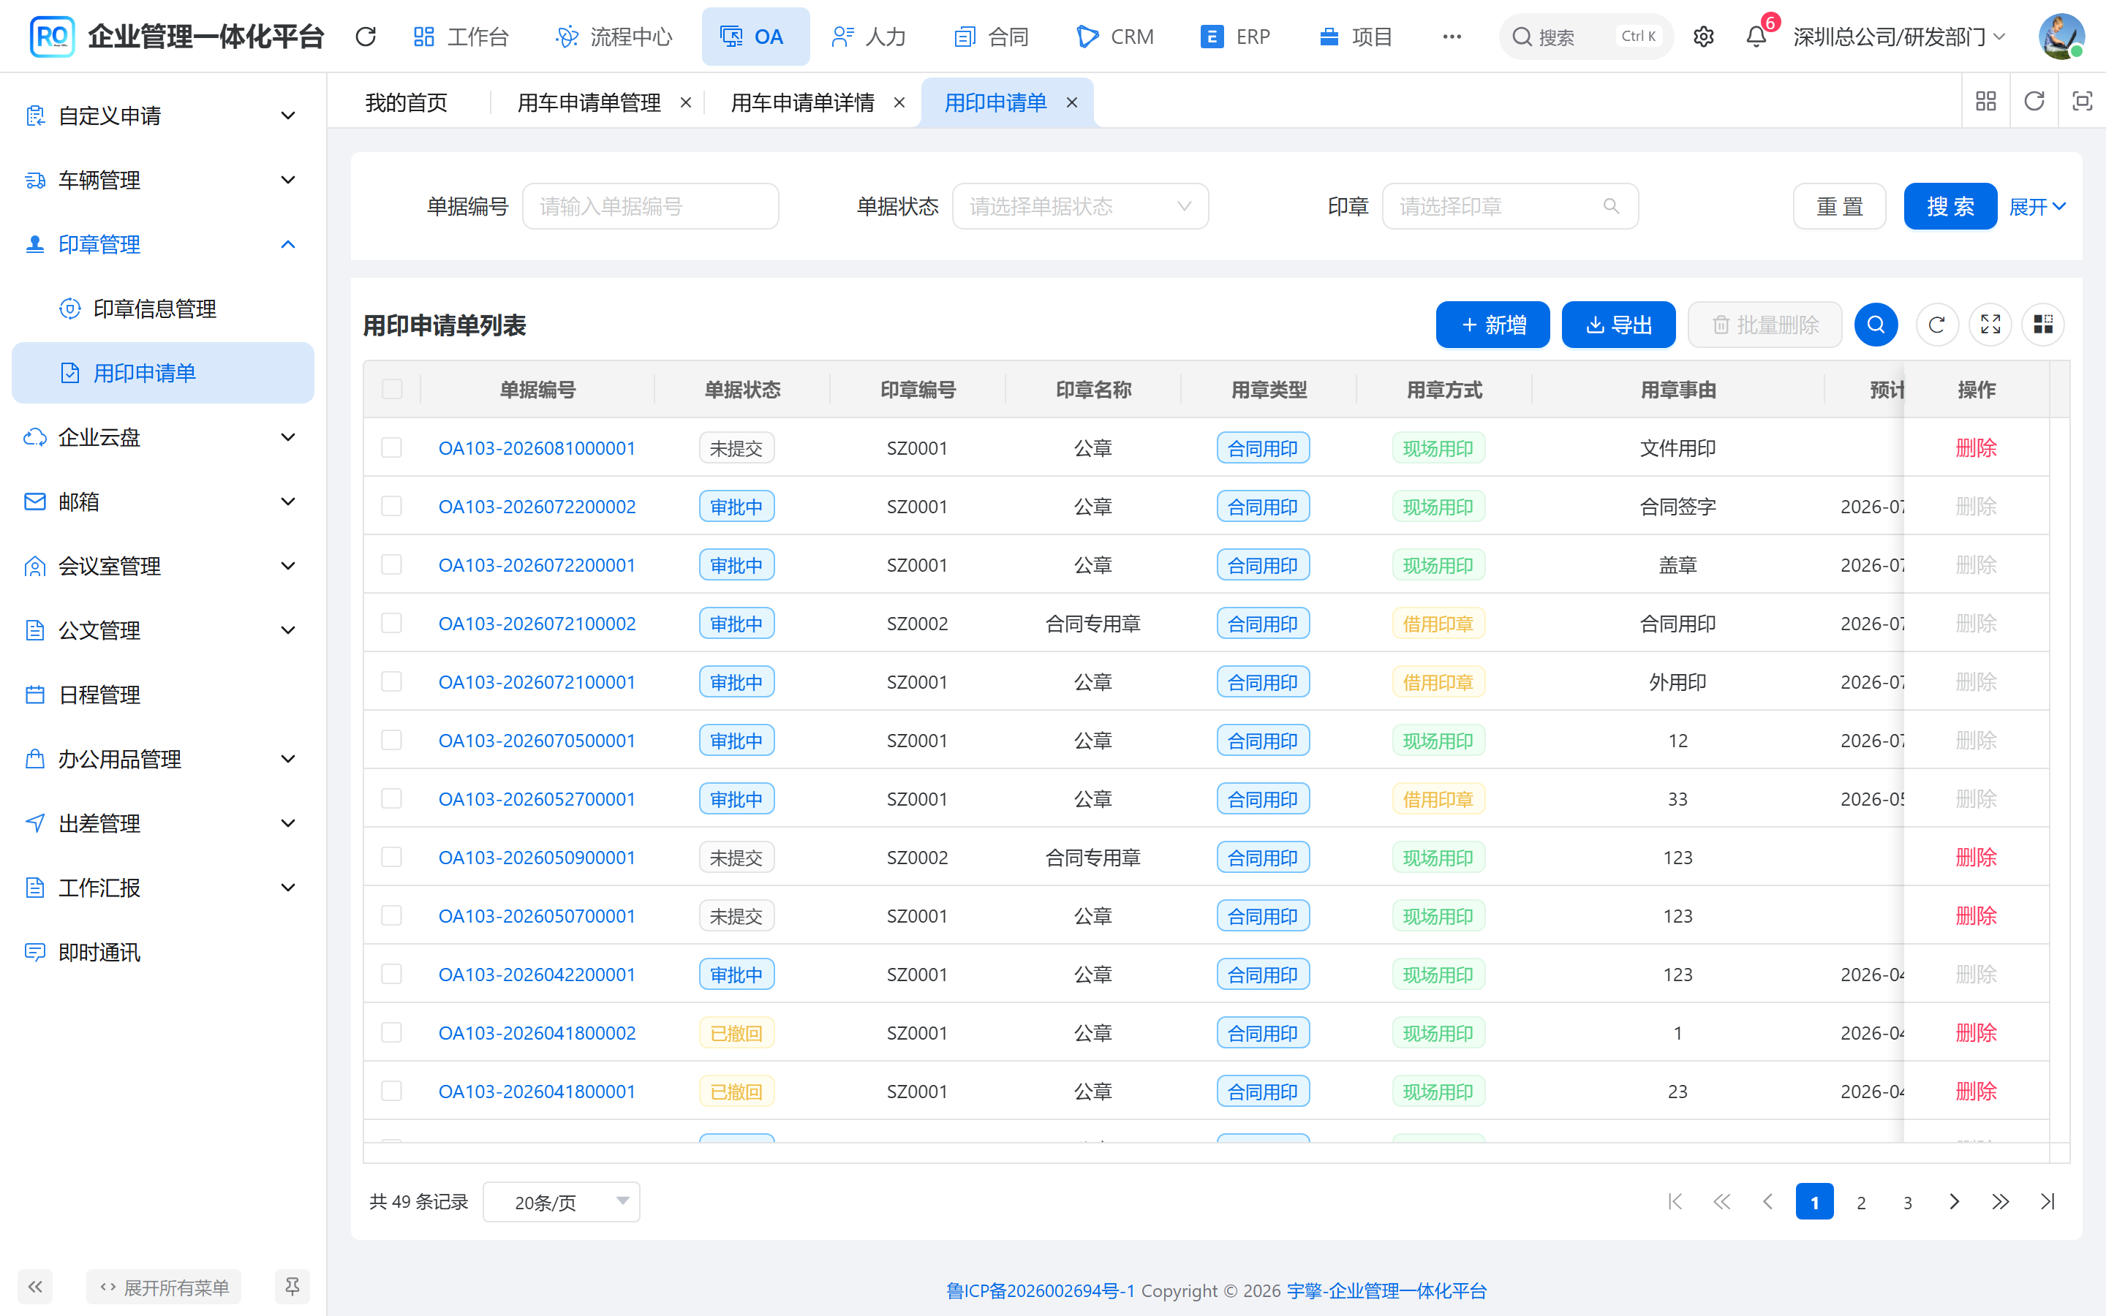Click the table refresh circular icon
Image resolution: width=2106 pixels, height=1316 pixels.
[1937, 325]
